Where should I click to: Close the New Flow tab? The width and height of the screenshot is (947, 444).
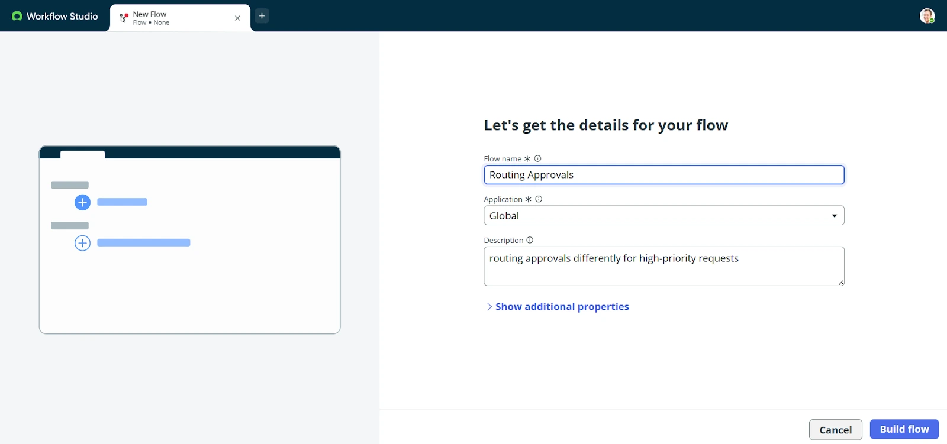[x=237, y=18]
